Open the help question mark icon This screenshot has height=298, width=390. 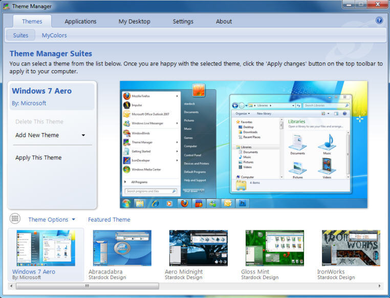[379, 20]
